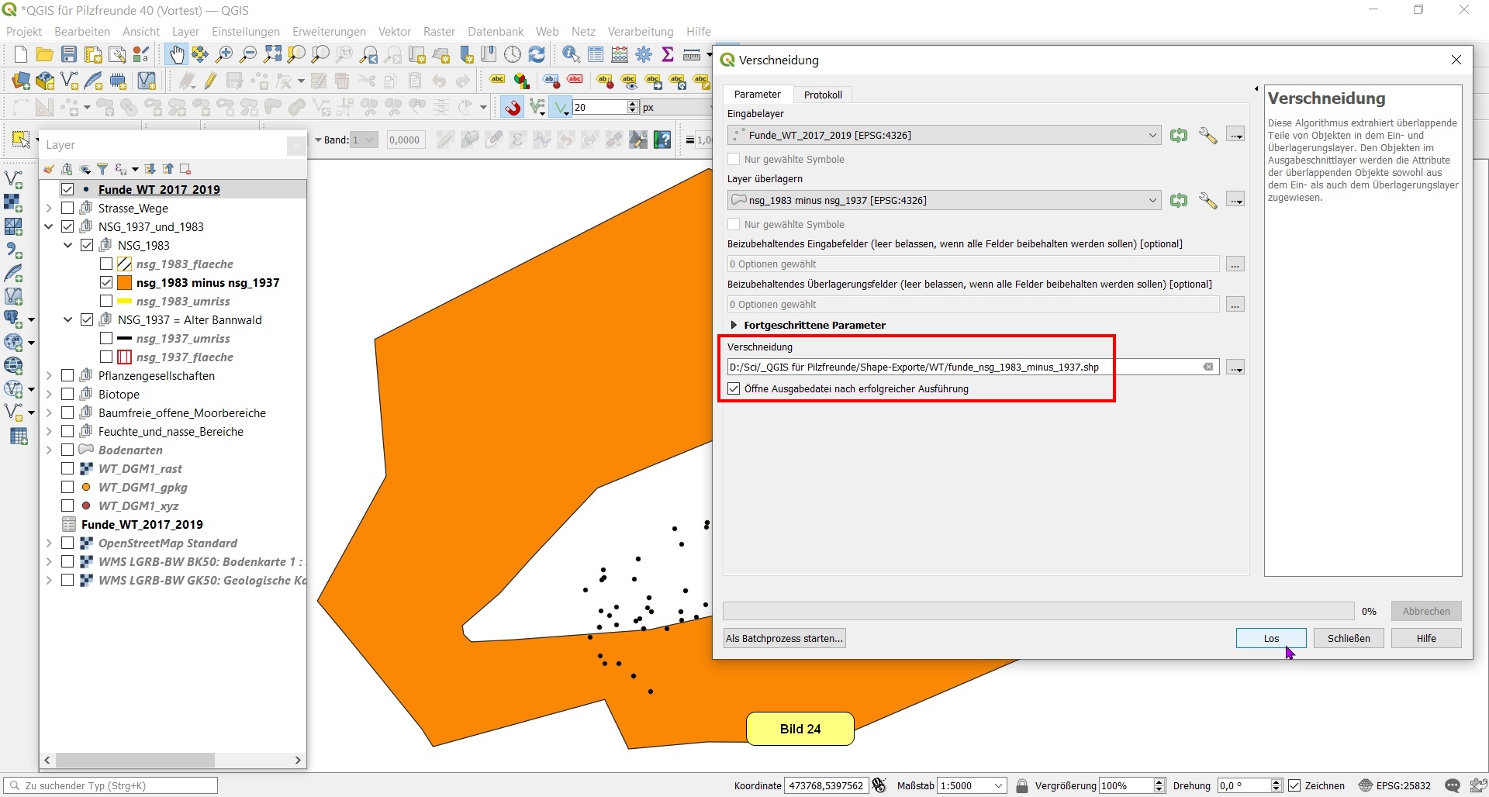This screenshot has height=797, width=1489.
Task: Expand the Pflanzengesellschaften layer group
Action: 49,376
